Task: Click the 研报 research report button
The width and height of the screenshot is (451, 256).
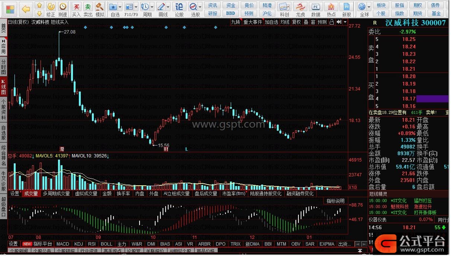Action: (x=213, y=13)
